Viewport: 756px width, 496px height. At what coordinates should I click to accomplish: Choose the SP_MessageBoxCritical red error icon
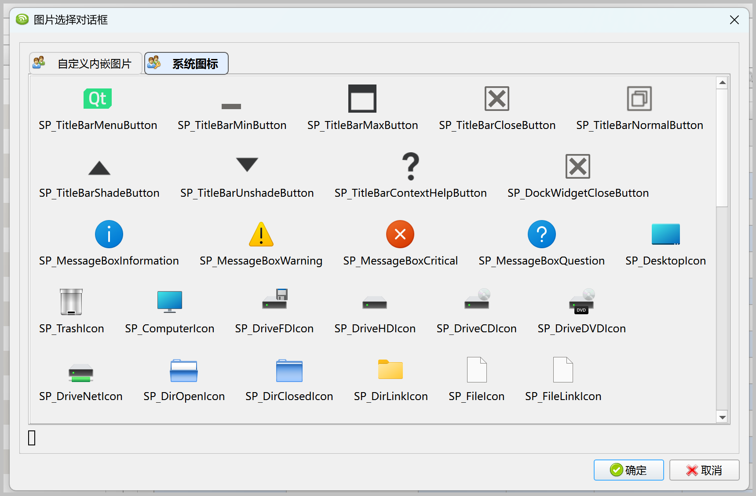pyautogui.click(x=400, y=234)
